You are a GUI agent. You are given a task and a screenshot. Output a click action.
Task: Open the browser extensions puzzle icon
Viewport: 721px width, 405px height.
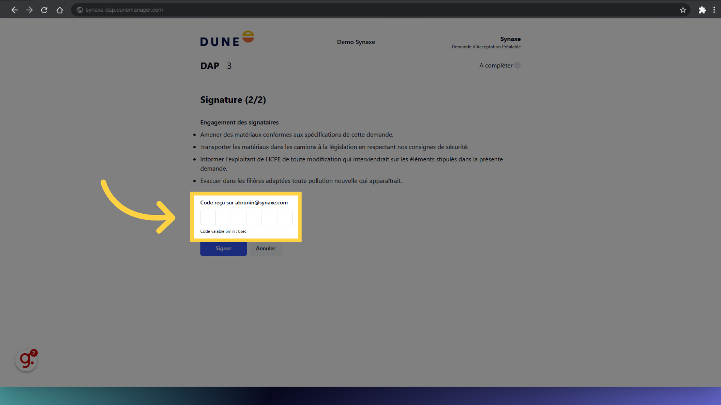pos(702,10)
